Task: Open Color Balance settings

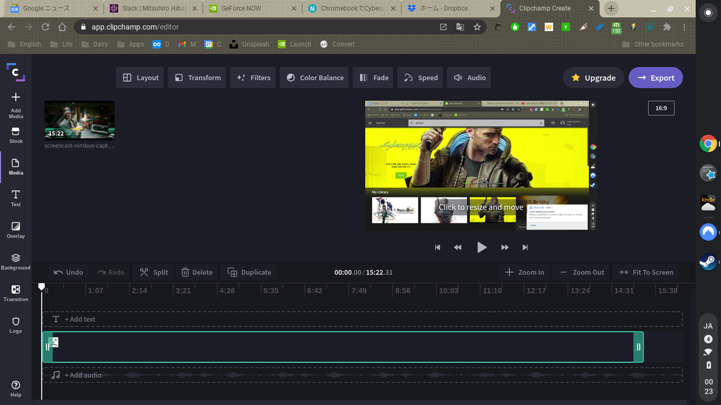Action: tap(314, 77)
